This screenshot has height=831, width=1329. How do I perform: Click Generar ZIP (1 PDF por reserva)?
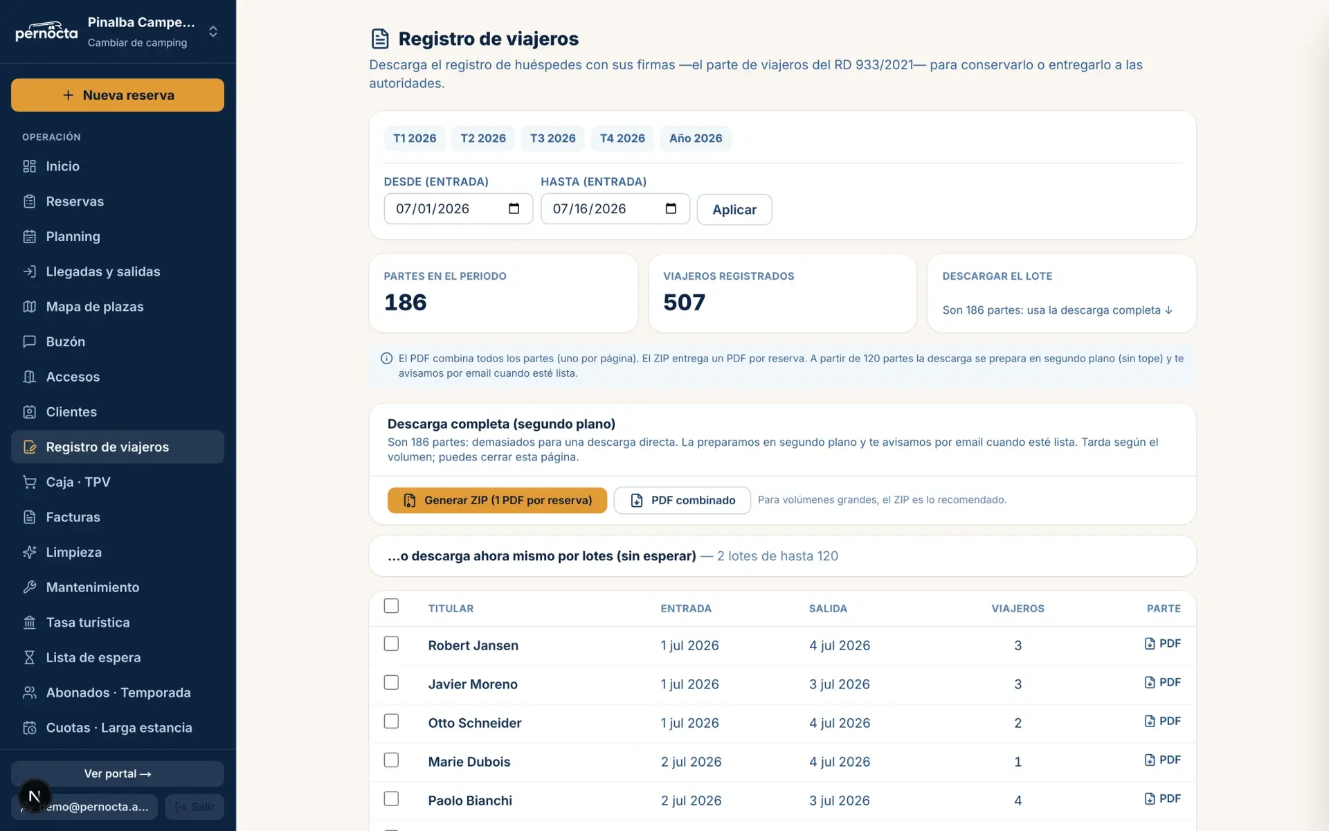[x=497, y=500]
